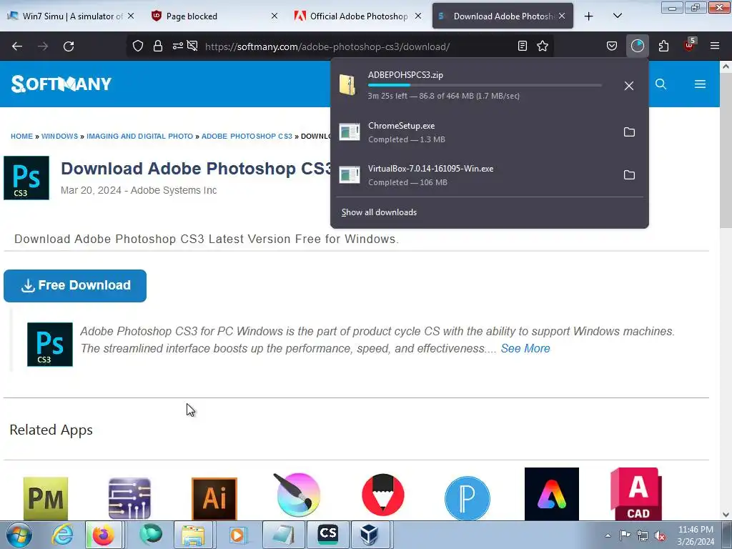
Task: Open tracking protection shield icon
Action: coord(138,46)
